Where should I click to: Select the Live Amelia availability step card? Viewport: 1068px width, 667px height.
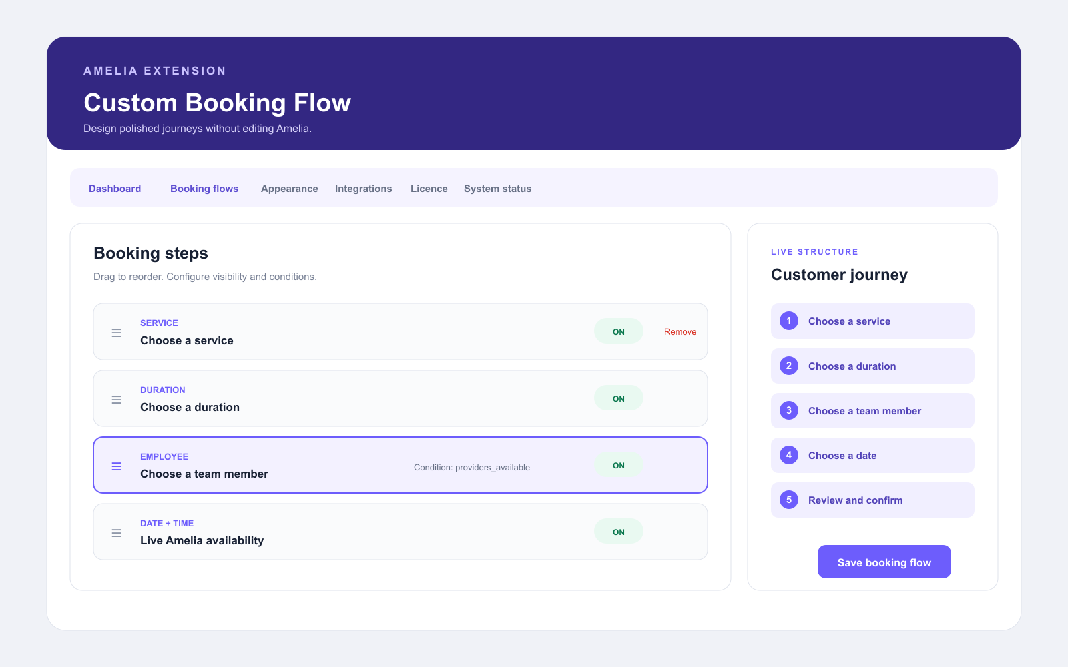[x=400, y=532]
